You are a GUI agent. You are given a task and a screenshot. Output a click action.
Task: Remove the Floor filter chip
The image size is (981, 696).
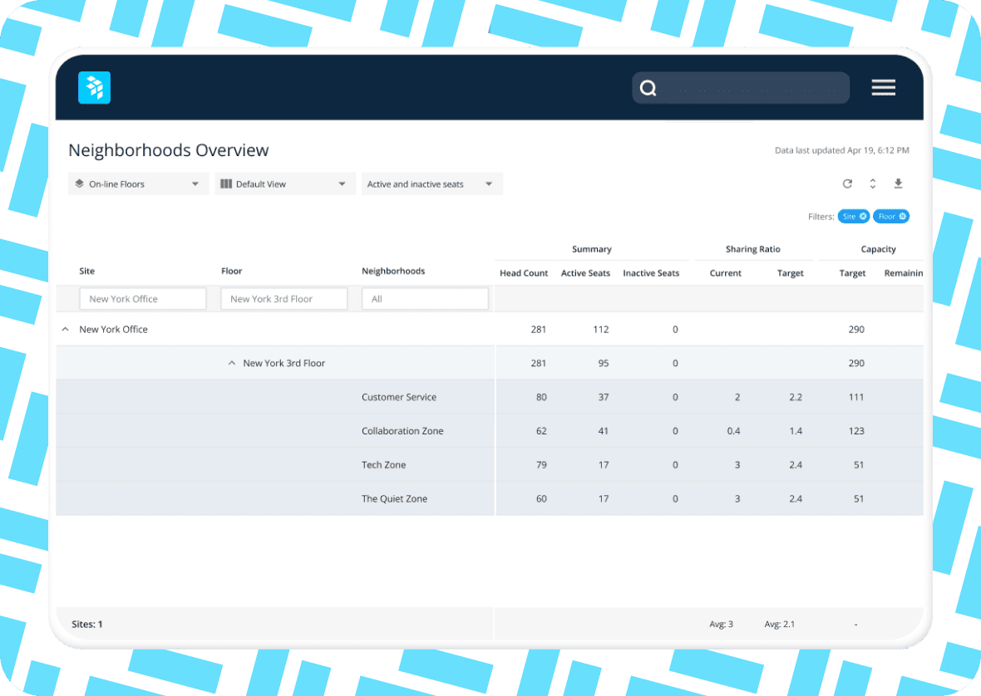[x=903, y=216]
